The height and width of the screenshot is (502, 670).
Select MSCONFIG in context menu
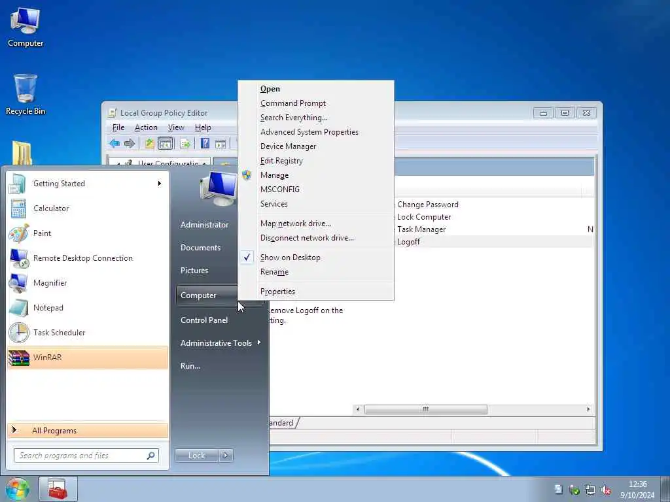pyautogui.click(x=316, y=190)
